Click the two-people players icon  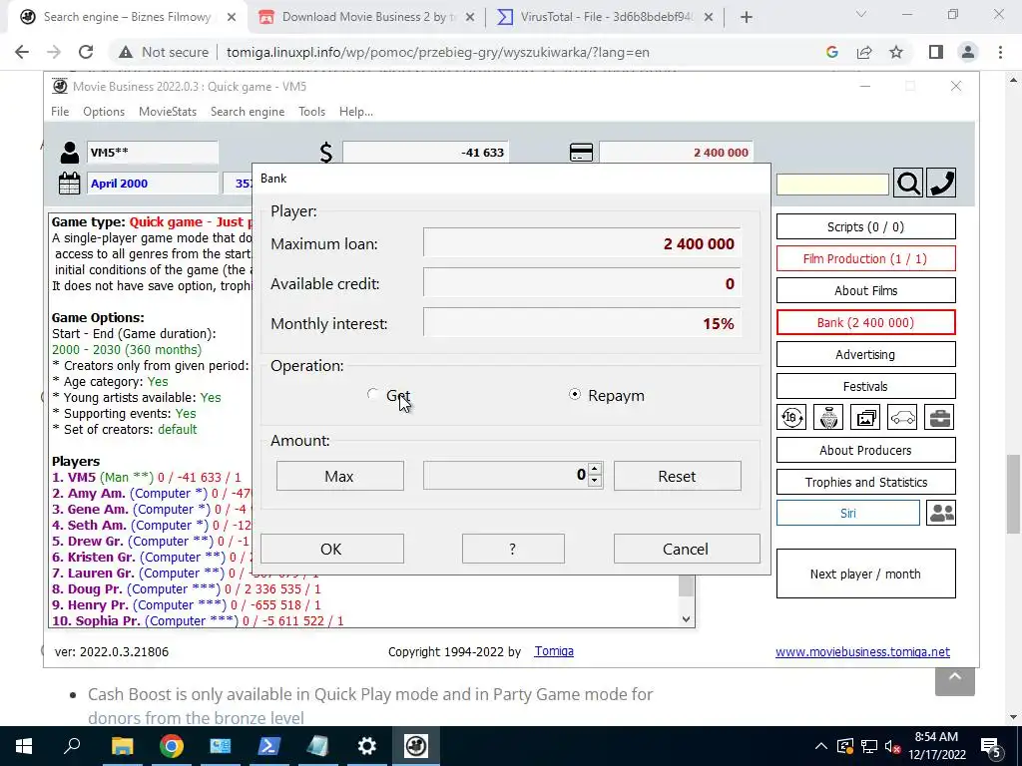click(x=941, y=514)
